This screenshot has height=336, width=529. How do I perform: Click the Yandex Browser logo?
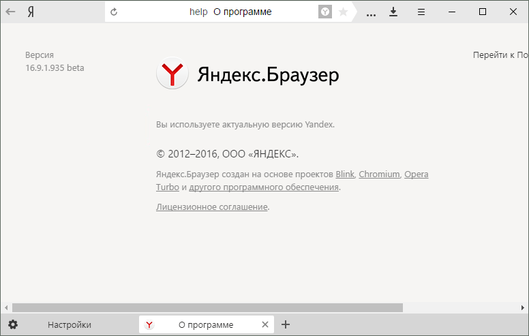click(x=172, y=73)
